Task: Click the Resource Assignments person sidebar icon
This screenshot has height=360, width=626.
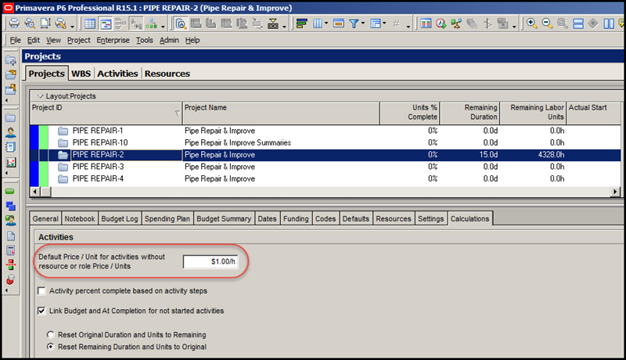Action: tap(11, 221)
